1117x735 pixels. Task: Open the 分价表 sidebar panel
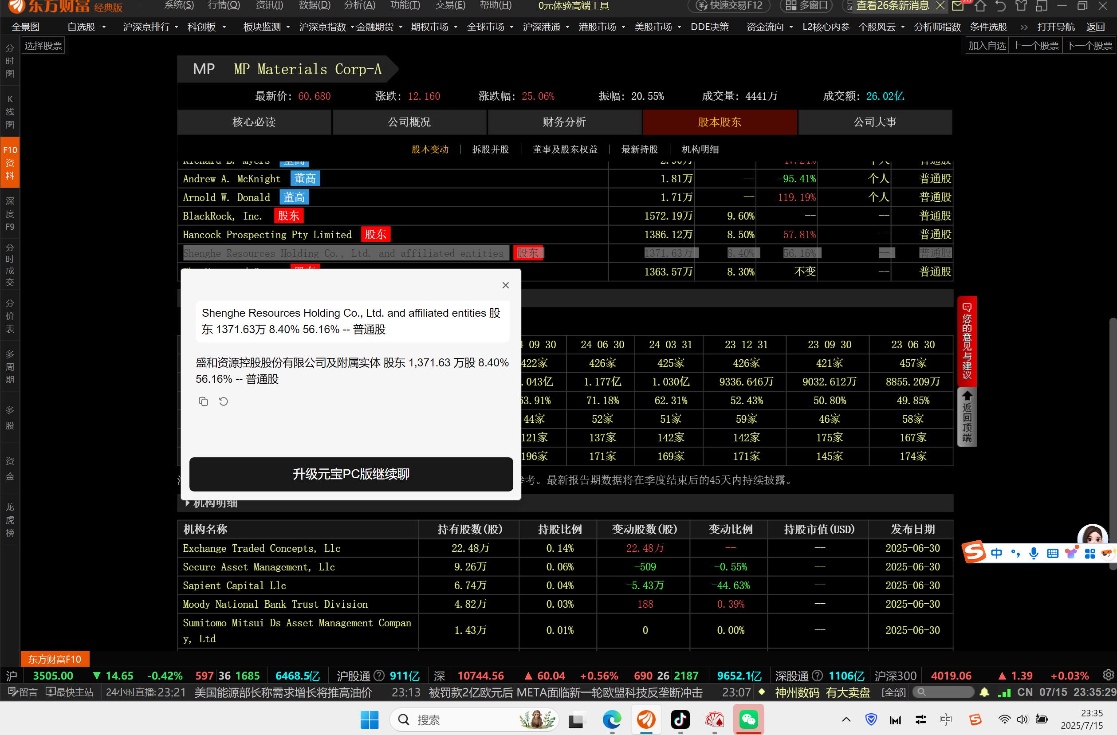10,316
